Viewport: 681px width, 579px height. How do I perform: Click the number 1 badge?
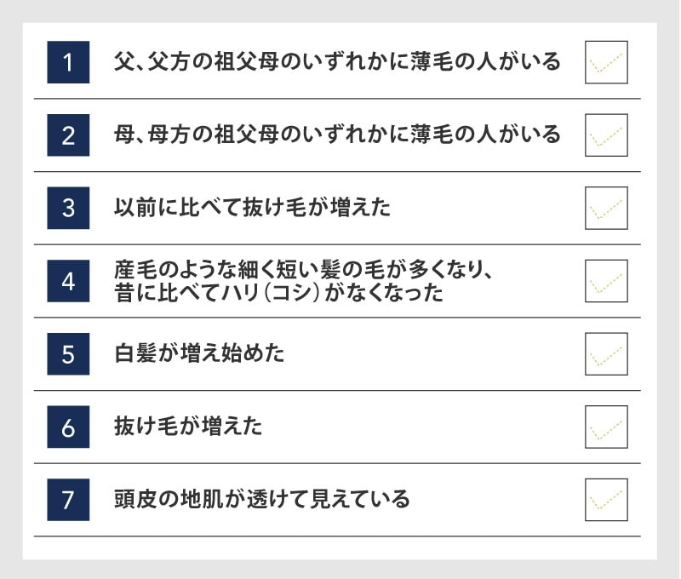coord(68,62)
